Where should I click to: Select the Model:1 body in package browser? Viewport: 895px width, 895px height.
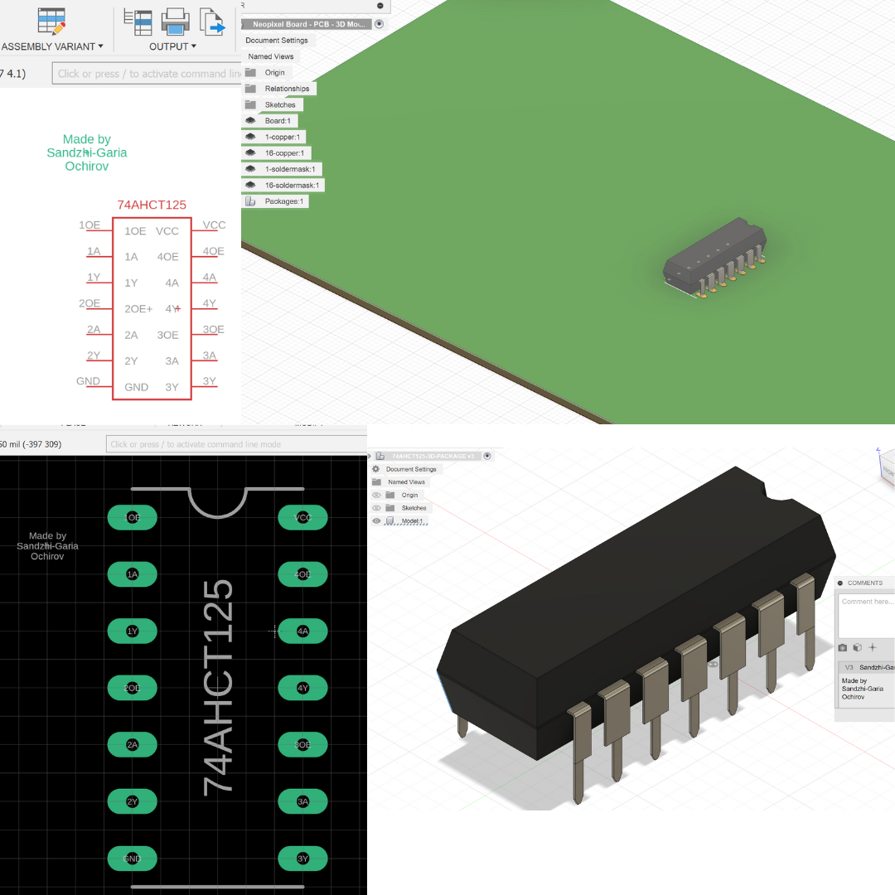click(x=412, y=520)
